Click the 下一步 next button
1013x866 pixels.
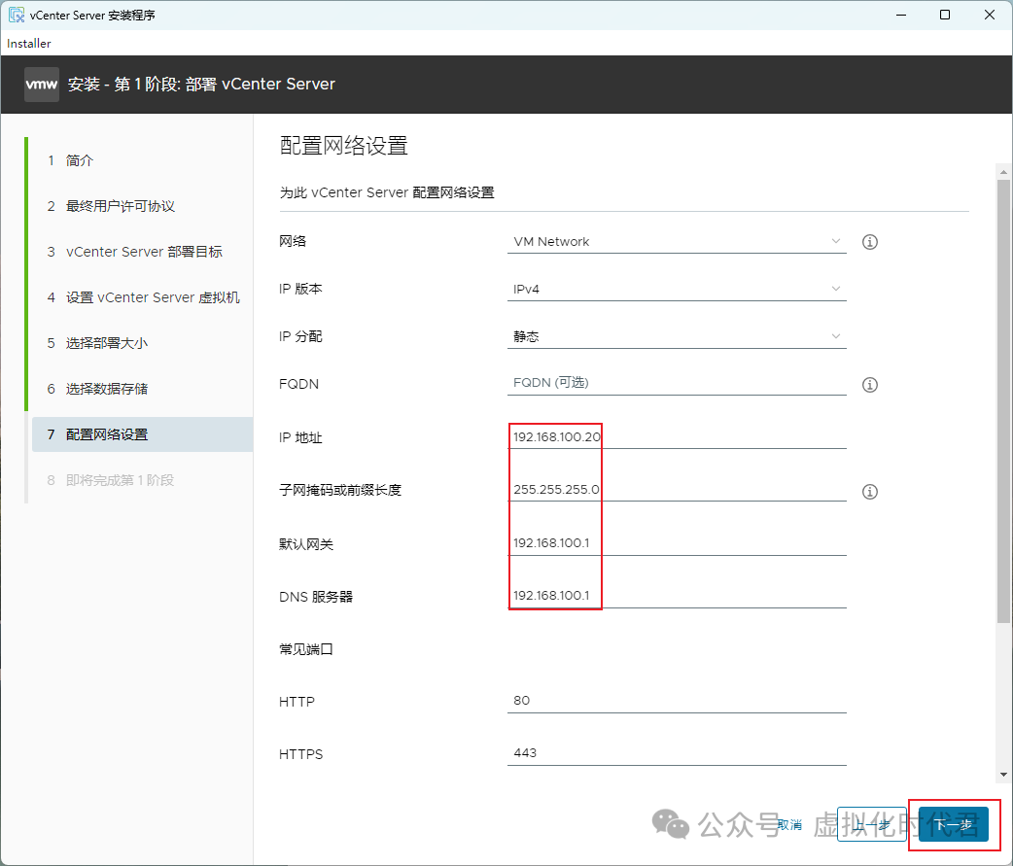(954, 824)
